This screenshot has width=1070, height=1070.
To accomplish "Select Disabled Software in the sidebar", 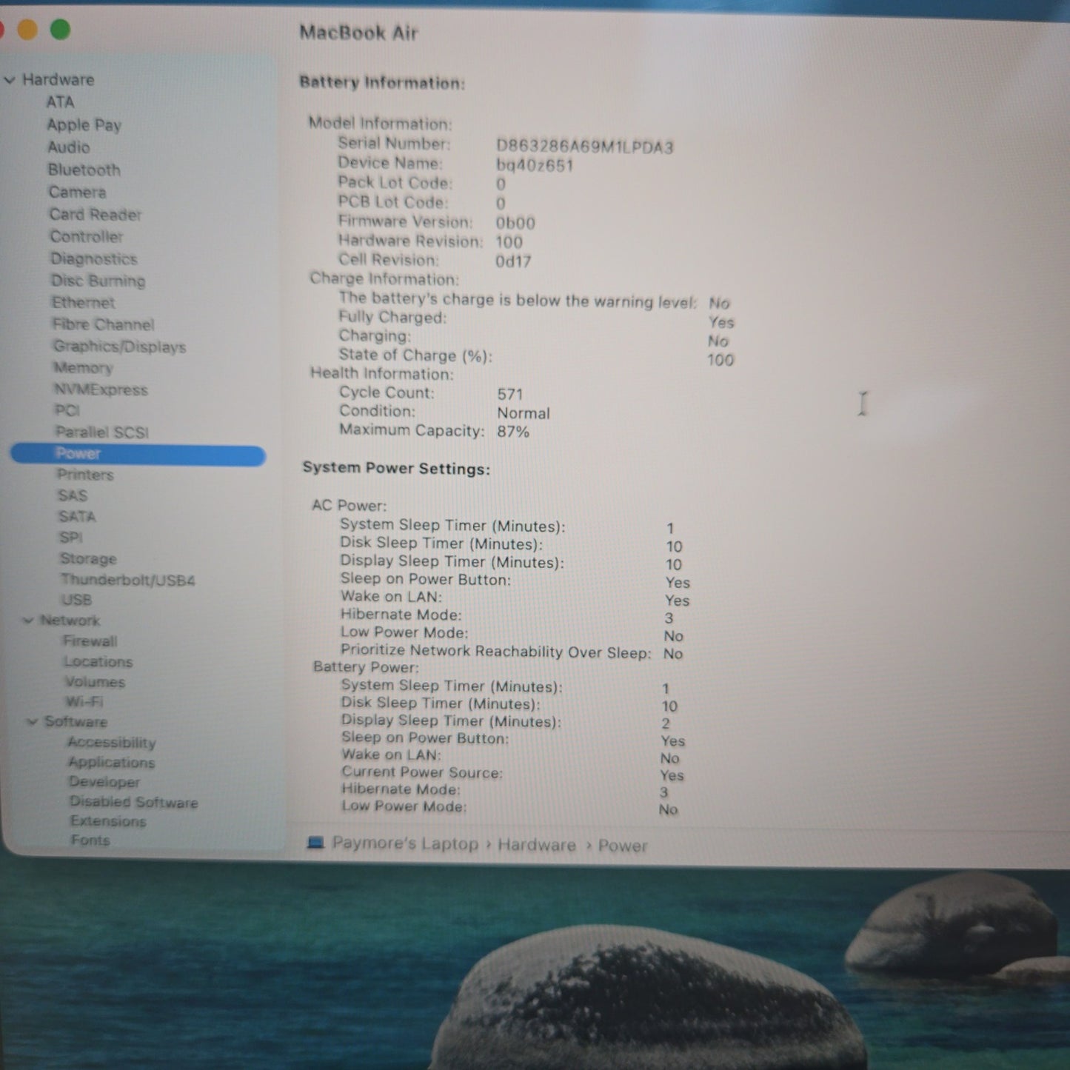I will coord(133,803).
